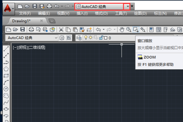Click [二维线框] visual style label

tap(37, 48)
